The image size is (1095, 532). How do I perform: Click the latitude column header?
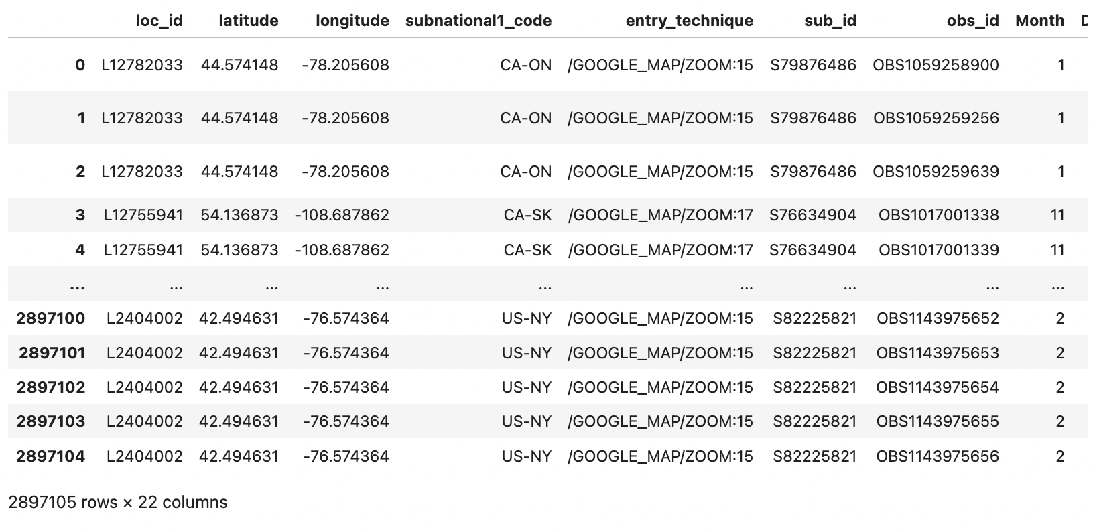[x=249, y=21]
